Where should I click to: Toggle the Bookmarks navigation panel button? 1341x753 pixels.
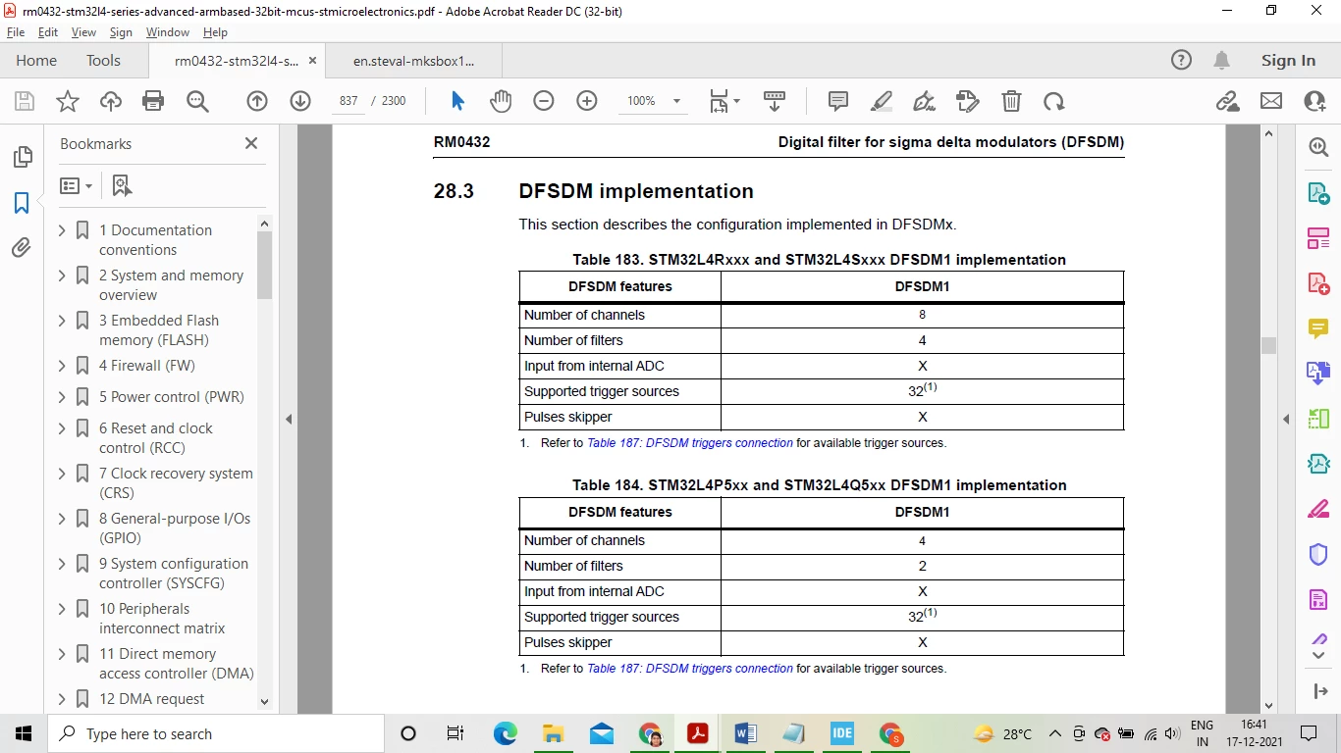[x=22, y=203]
